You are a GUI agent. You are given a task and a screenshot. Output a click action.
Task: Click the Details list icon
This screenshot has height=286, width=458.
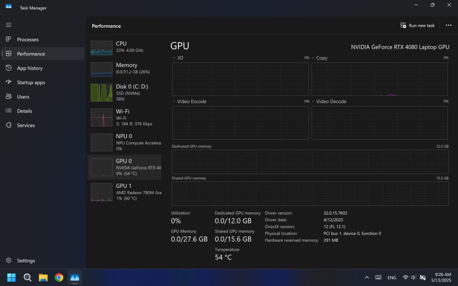[8, 110]
